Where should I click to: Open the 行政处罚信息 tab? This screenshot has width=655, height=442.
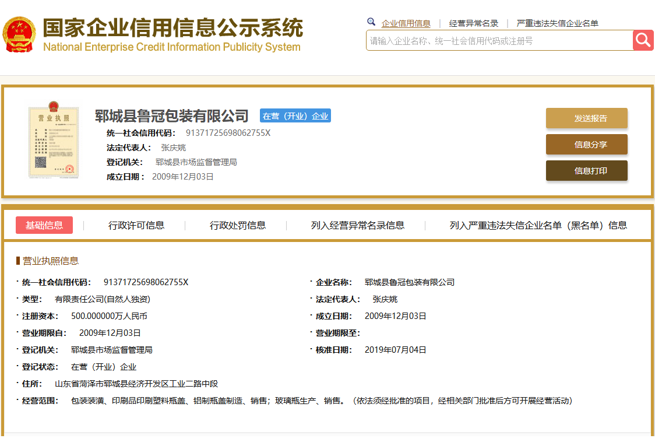(x=238, y=225)
